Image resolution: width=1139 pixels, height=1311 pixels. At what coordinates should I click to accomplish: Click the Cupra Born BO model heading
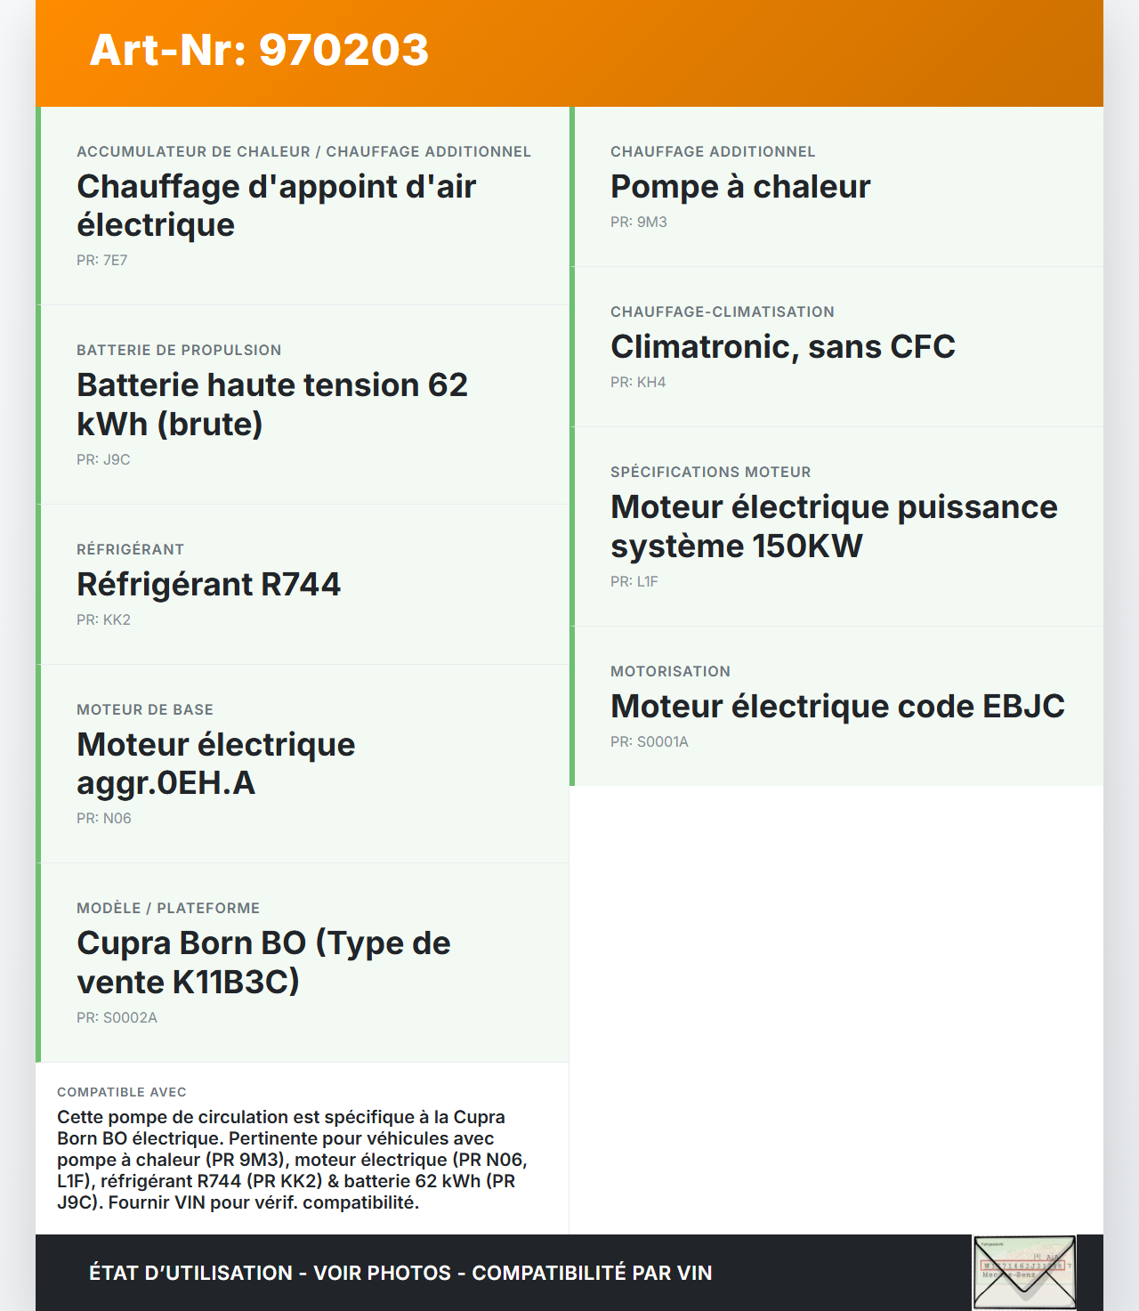click(x=263, y=962)
